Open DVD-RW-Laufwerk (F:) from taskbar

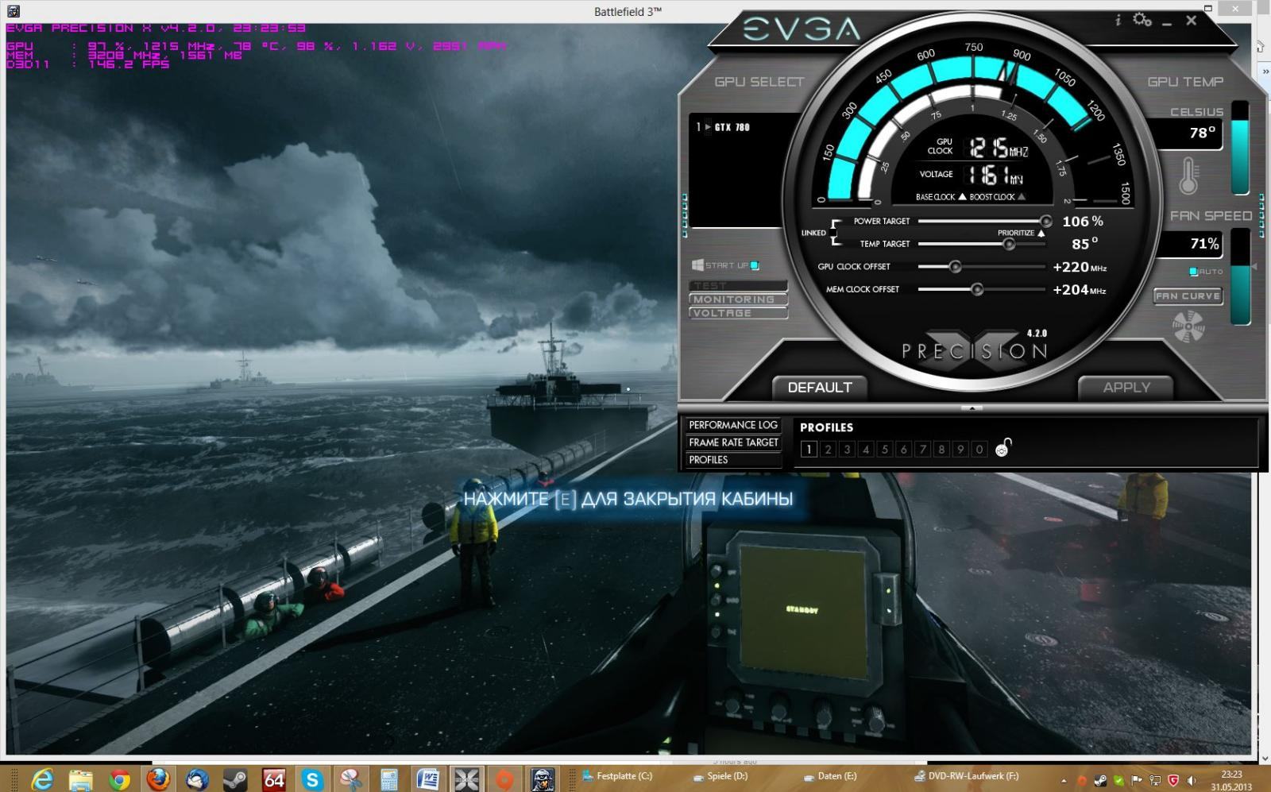click(x=967, y=776)
